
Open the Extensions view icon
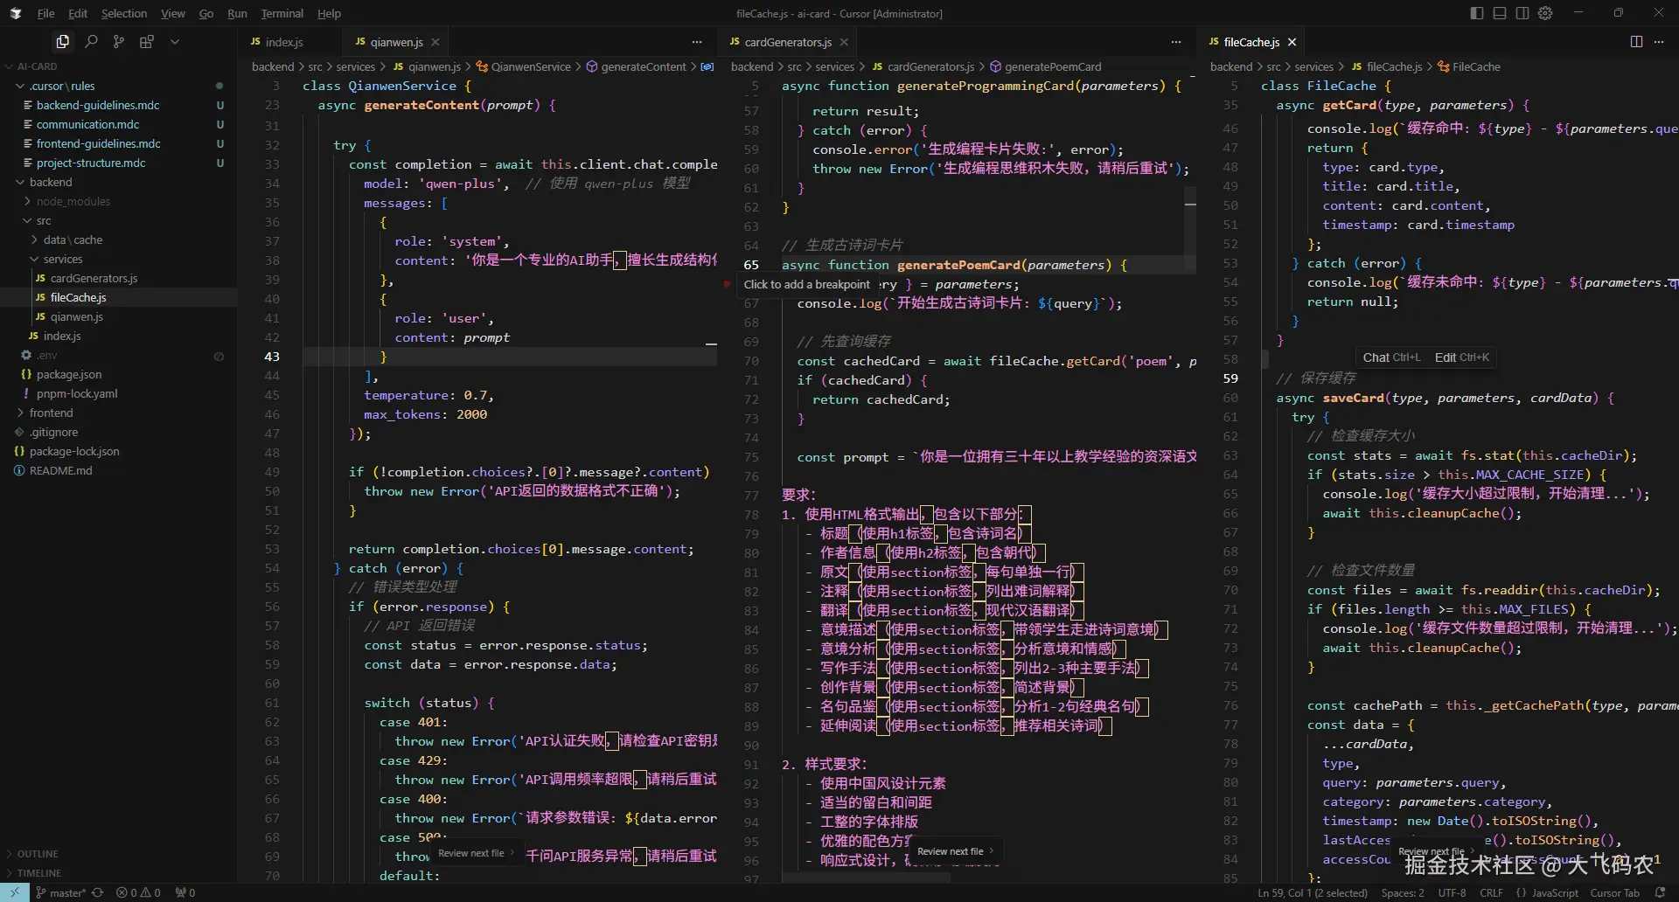tap(147, 41)
